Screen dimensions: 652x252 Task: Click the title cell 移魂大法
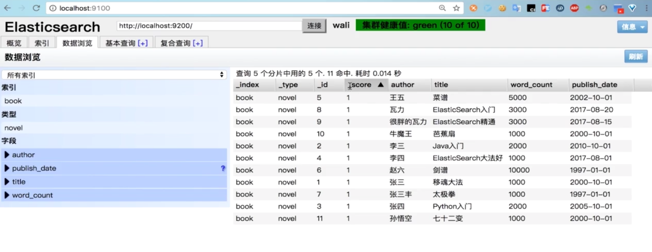[x=448, y=182]
